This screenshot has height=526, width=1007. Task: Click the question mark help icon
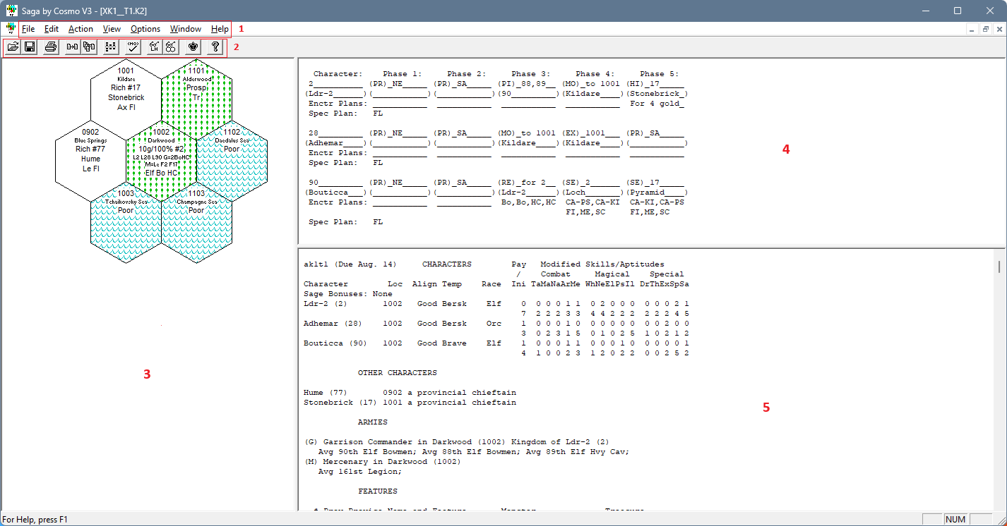coord(215,47)
